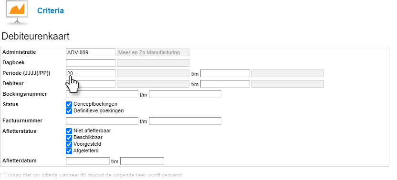Click the Periode start field
The image size is (397, 180).
(x=91, y=73)
